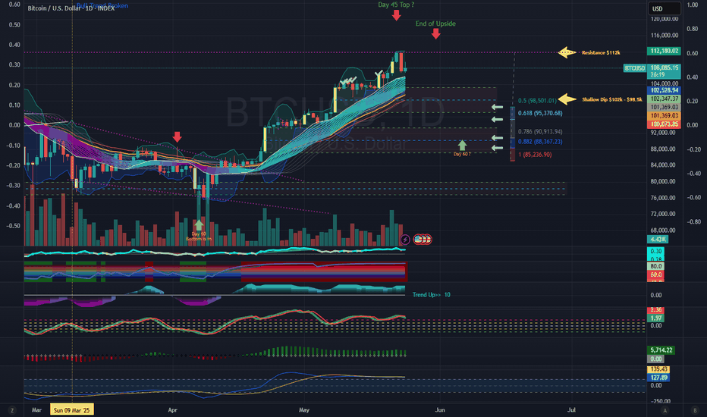This screenshot has height=417, width=707.
Task: Select the red down arrow above April candles
Action: tap(178, 137)
